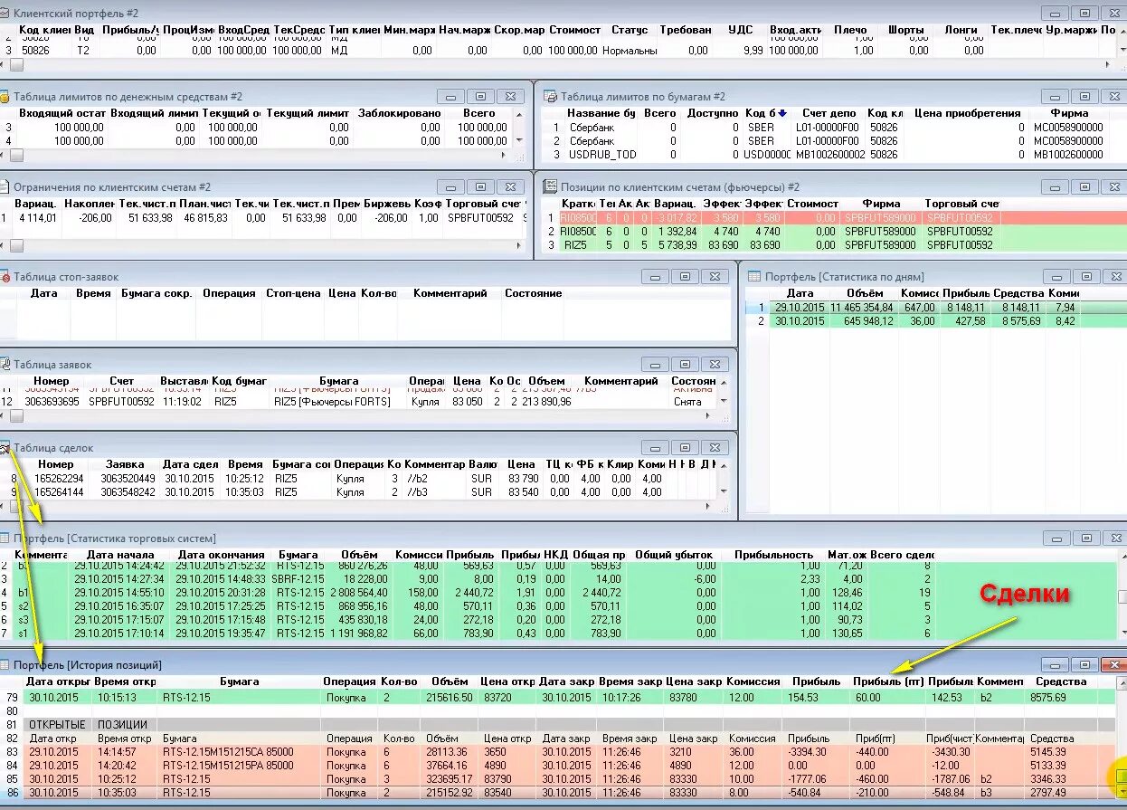Maximize the Таблица стоп-заявок window
The height and width of the screenshot is (810, 1127).
coord(685,277)
